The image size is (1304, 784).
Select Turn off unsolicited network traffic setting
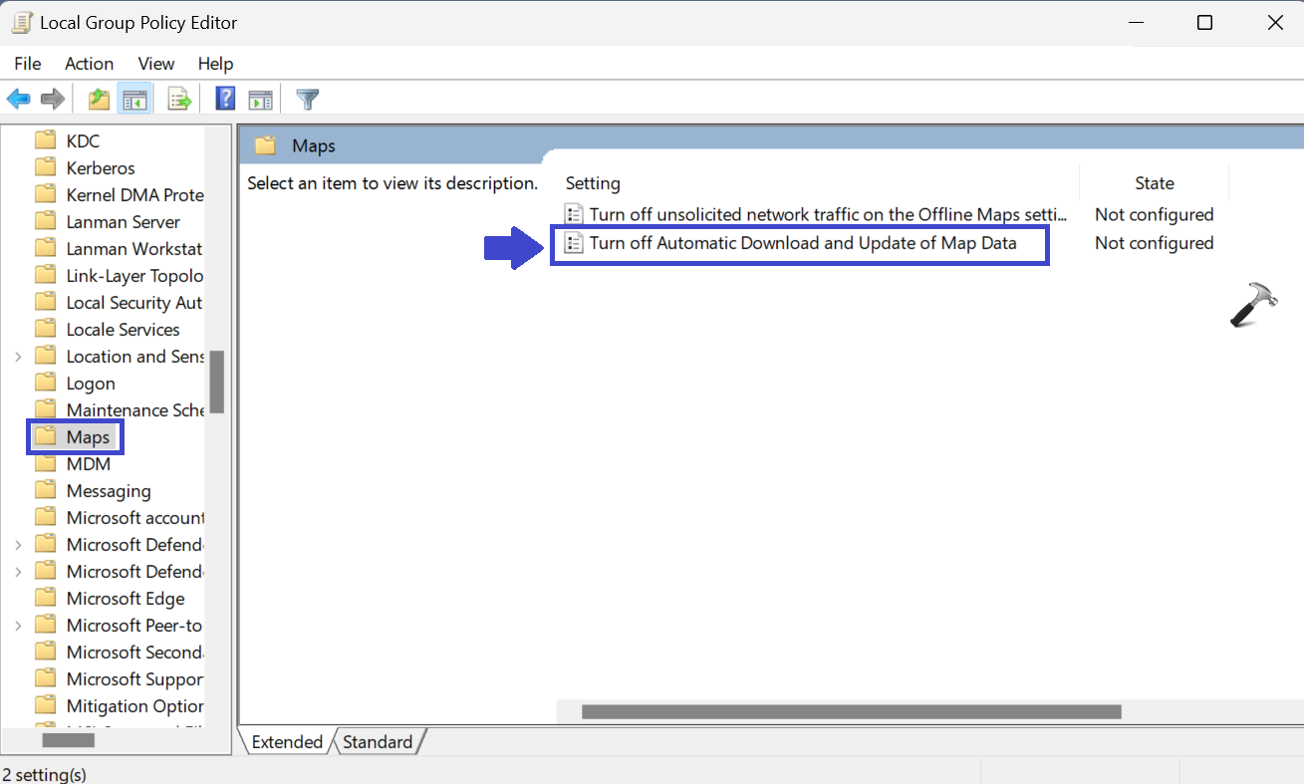click(x=827, y=214)
